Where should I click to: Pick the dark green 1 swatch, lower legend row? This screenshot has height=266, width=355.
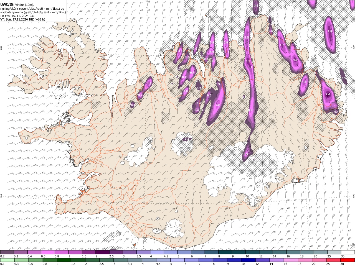click(x=64, y=260)
